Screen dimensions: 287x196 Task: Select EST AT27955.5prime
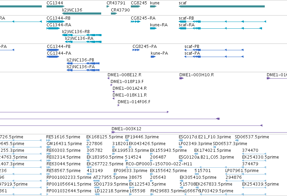(110, 177)
